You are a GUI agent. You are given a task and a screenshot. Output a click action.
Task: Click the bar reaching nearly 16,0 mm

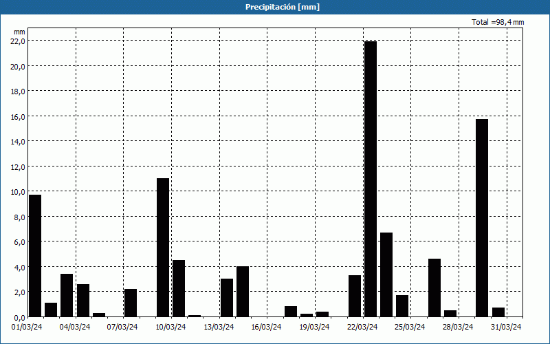[482, 218]
